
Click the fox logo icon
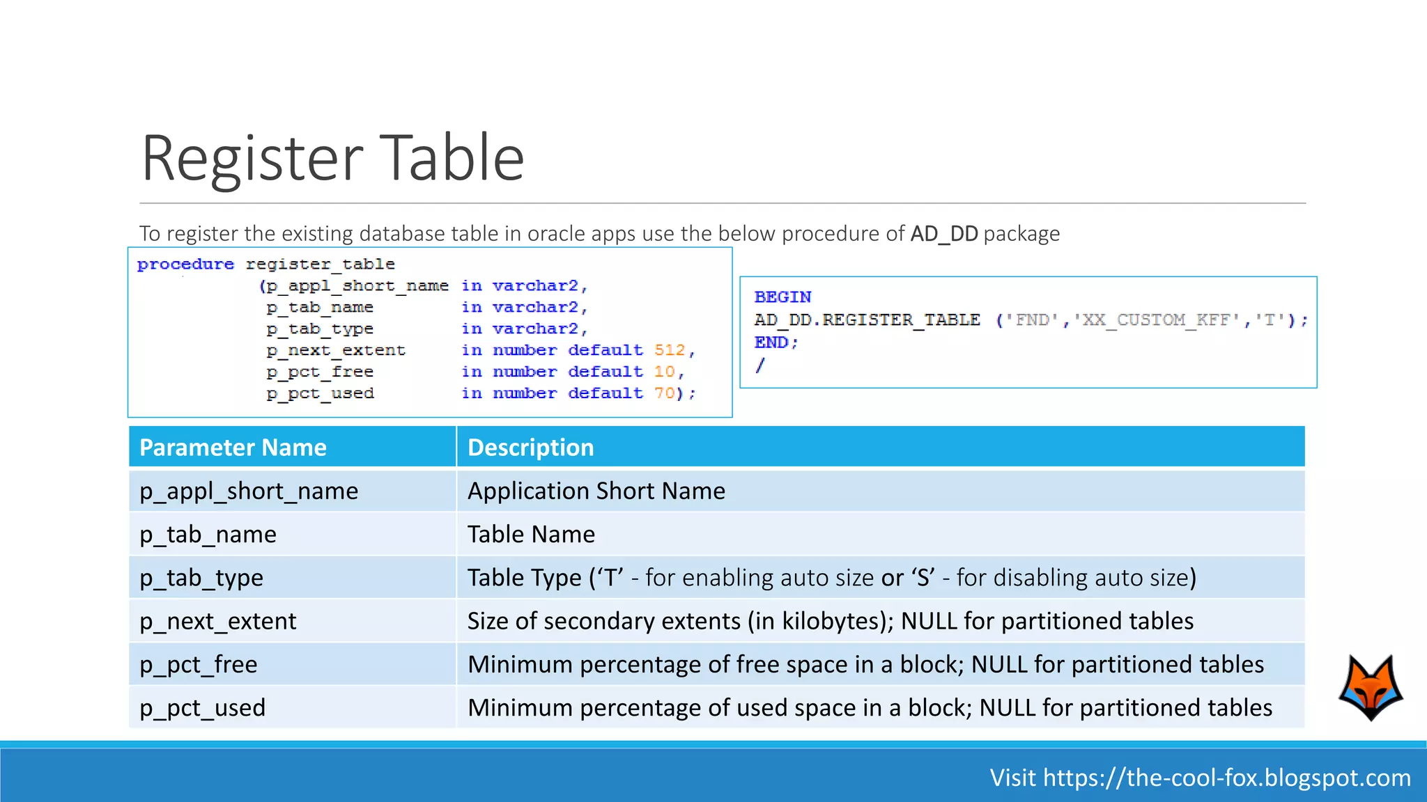pyautogui.click(x=1371, y=687)
